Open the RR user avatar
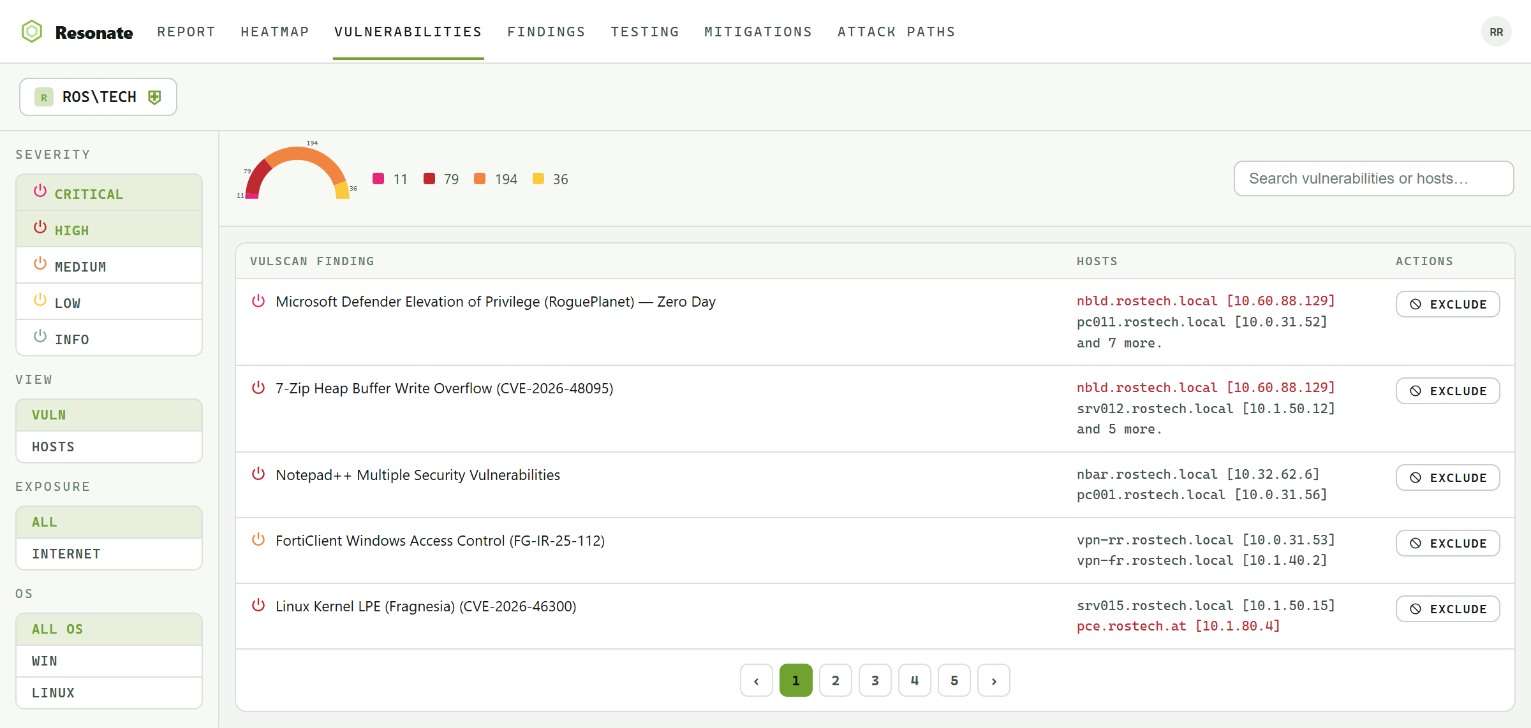This screenshot has height=728, width=1531. coord(1496,32)
